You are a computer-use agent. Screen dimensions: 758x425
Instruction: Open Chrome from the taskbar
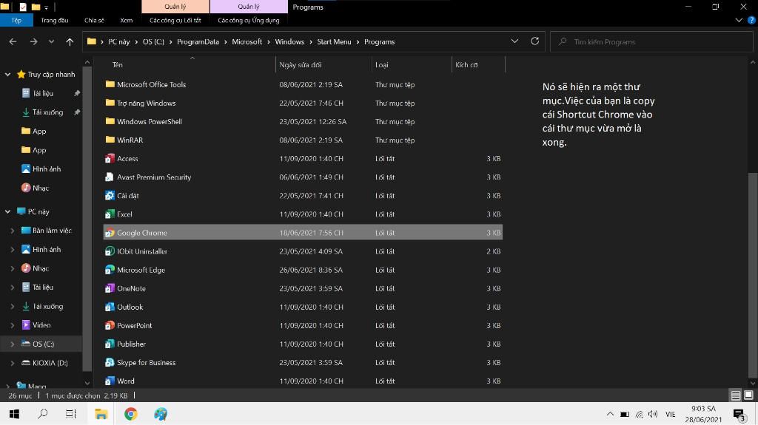pyautogui.click(x=130, y=414)
